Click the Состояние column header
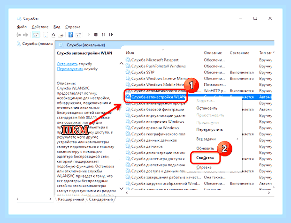The height and width of the screenshot is (223, 291). 239,53
